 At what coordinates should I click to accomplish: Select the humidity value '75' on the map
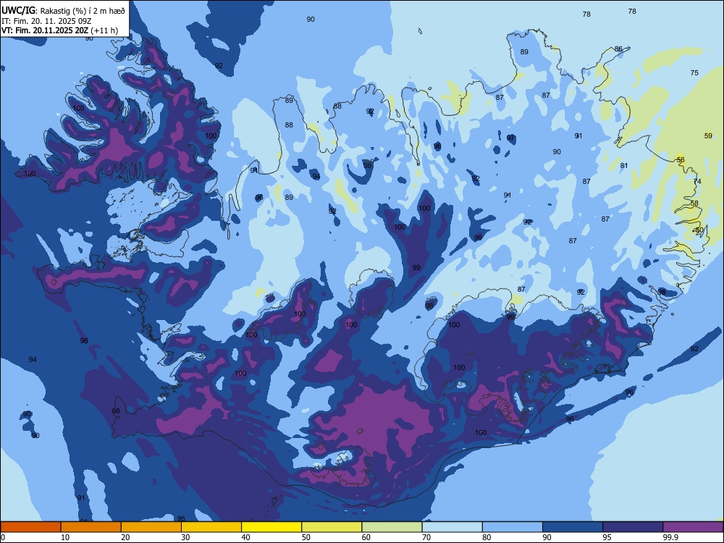click(694, 72)
